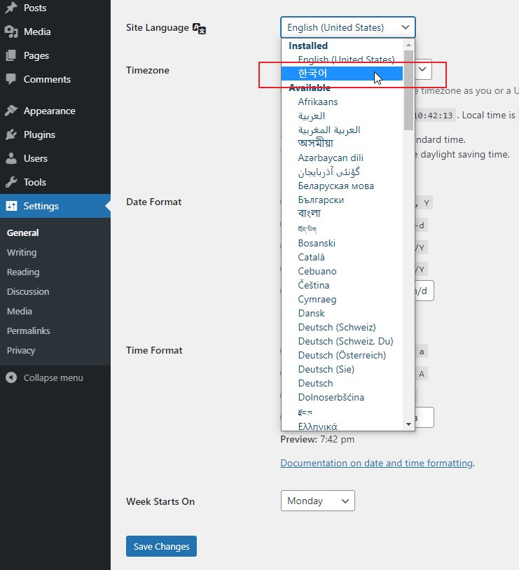Click the Save Changes button
Viewport: 519px width, 570px height.
[x=161, y=546]
